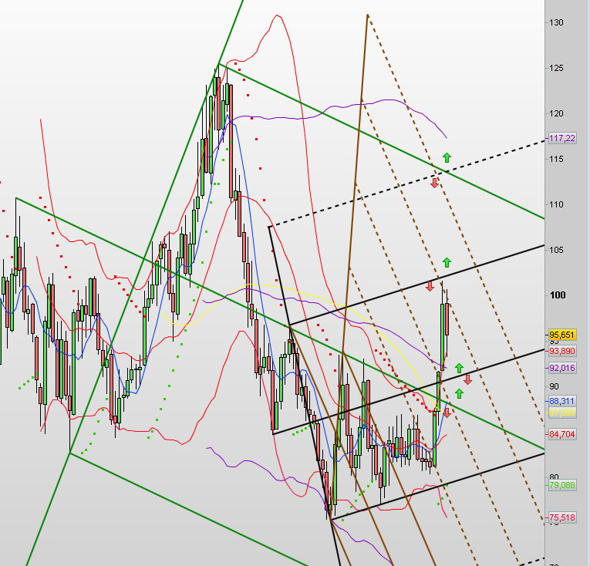The height and width of the screenshot is (566, 590).
Task: Click the red down arrow under the dashed black trendline
Action: [x=435, y=184]
